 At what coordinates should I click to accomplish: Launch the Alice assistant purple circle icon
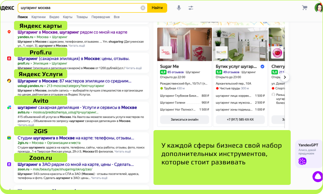point(318,177)
